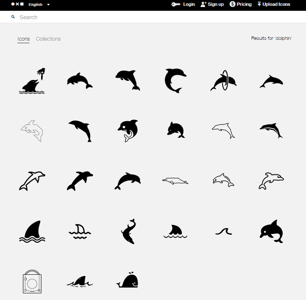Select the dolphin jumping through hoop icon
Screen dimensions: 306x300
pos(223,80)
